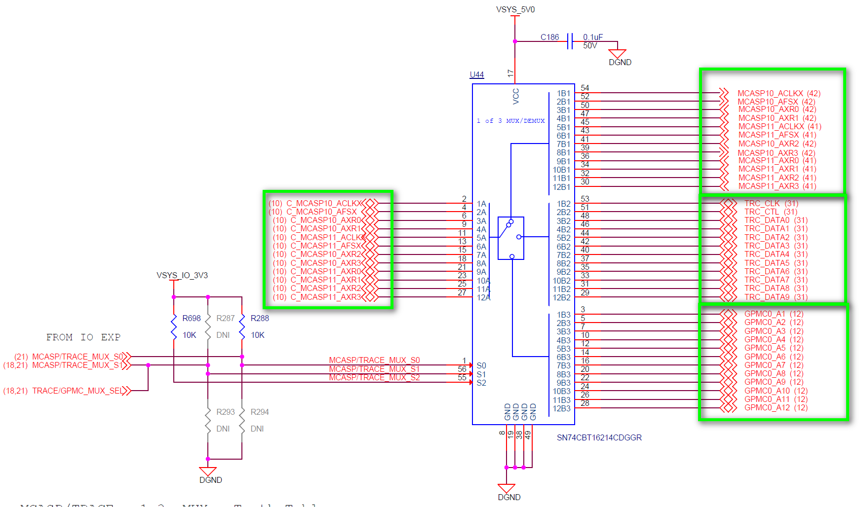Click the GPMC0_A6 (12) port
Image resolution: width=859 pixels, height=507 pixels.
[762, 357]
